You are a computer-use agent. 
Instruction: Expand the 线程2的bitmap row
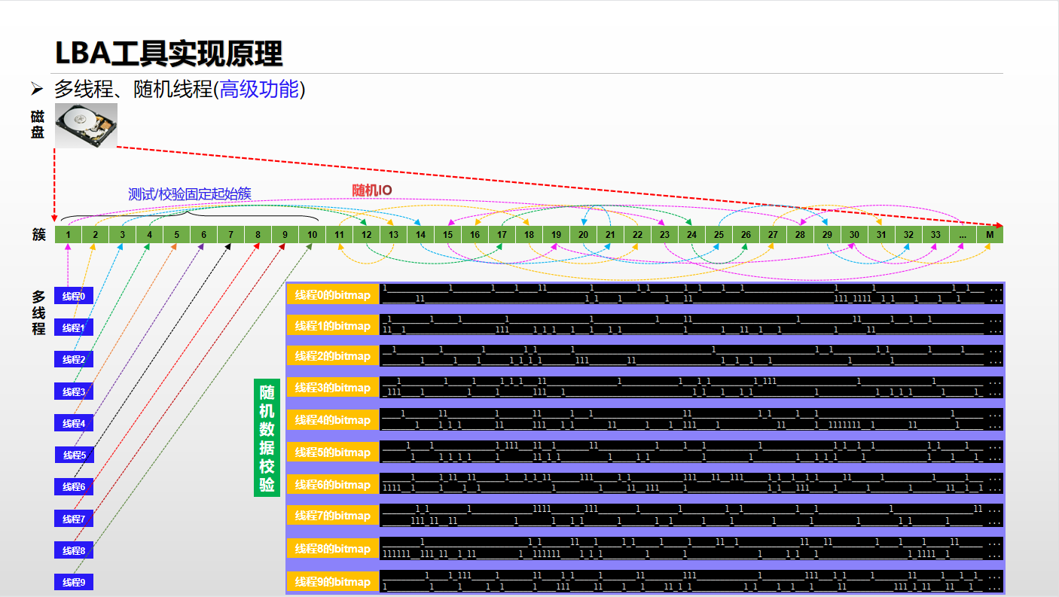(332, 355)
